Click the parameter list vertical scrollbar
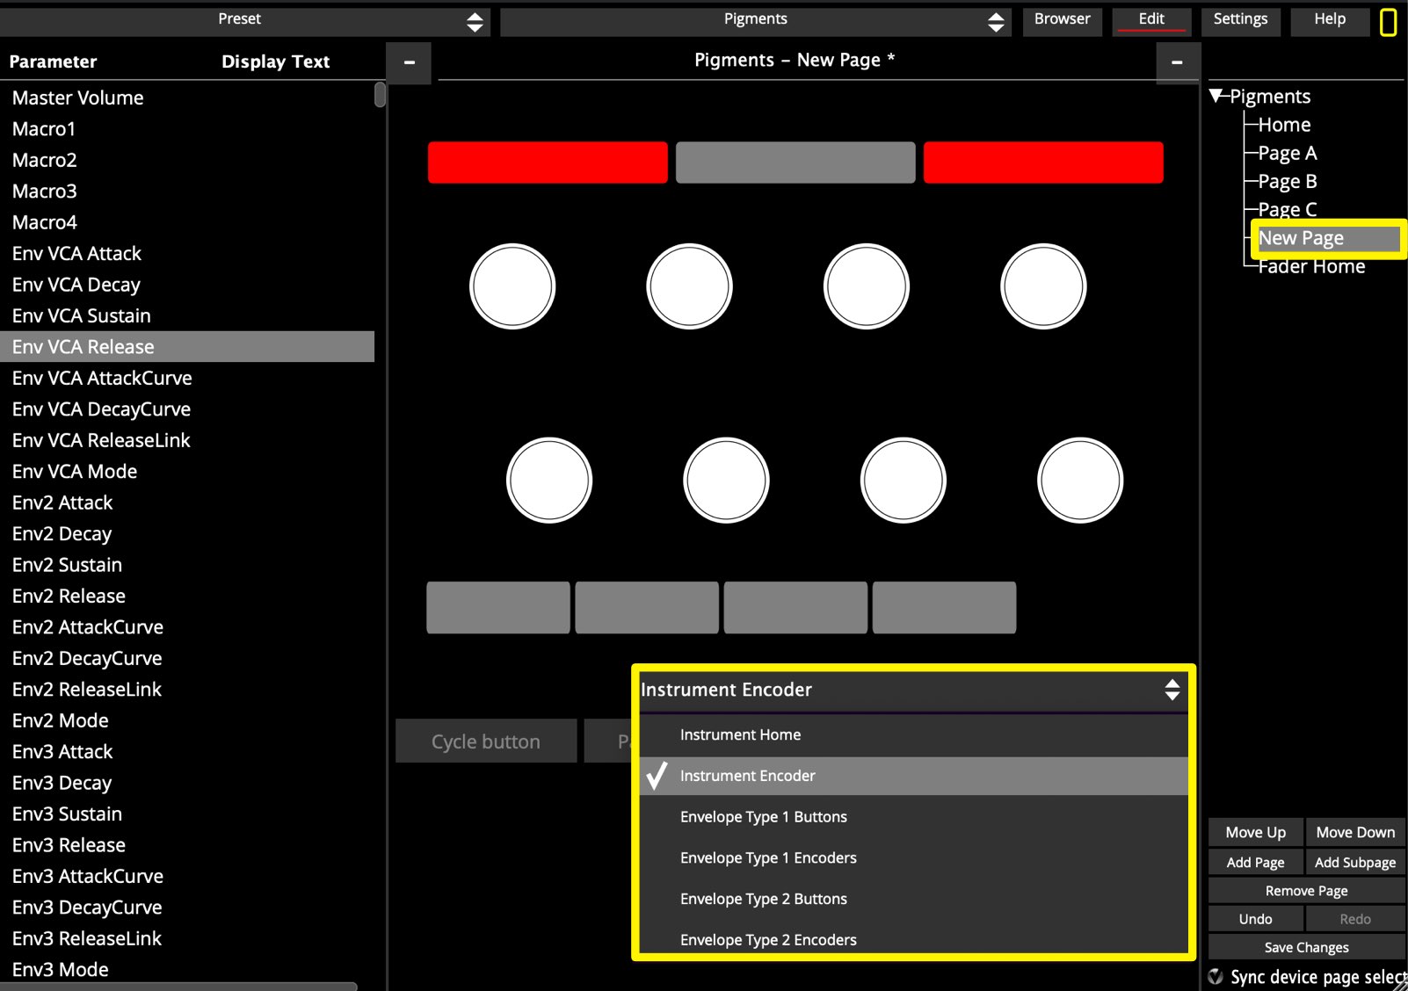Image resolution: width=1408 pixels, height=991 pixels. 380,94
